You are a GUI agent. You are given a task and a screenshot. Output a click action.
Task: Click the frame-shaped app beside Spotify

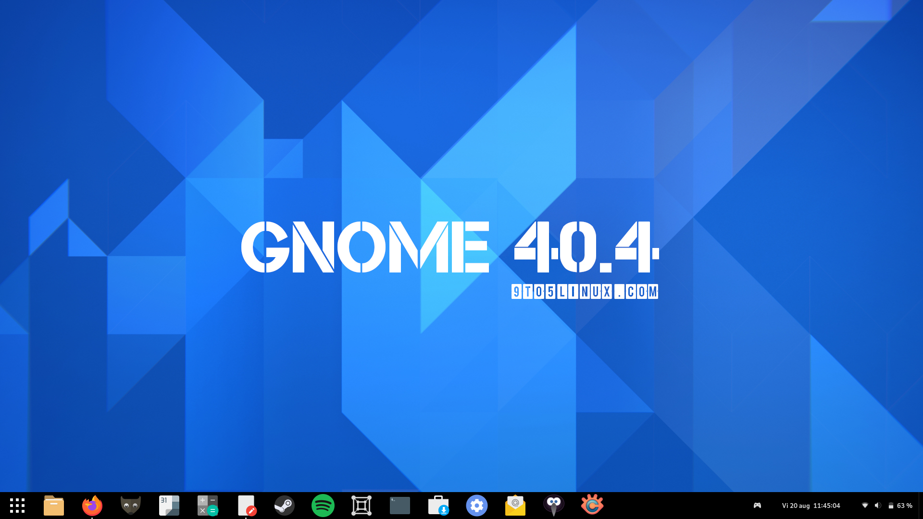pyautogui.click(x=361, y=506)
